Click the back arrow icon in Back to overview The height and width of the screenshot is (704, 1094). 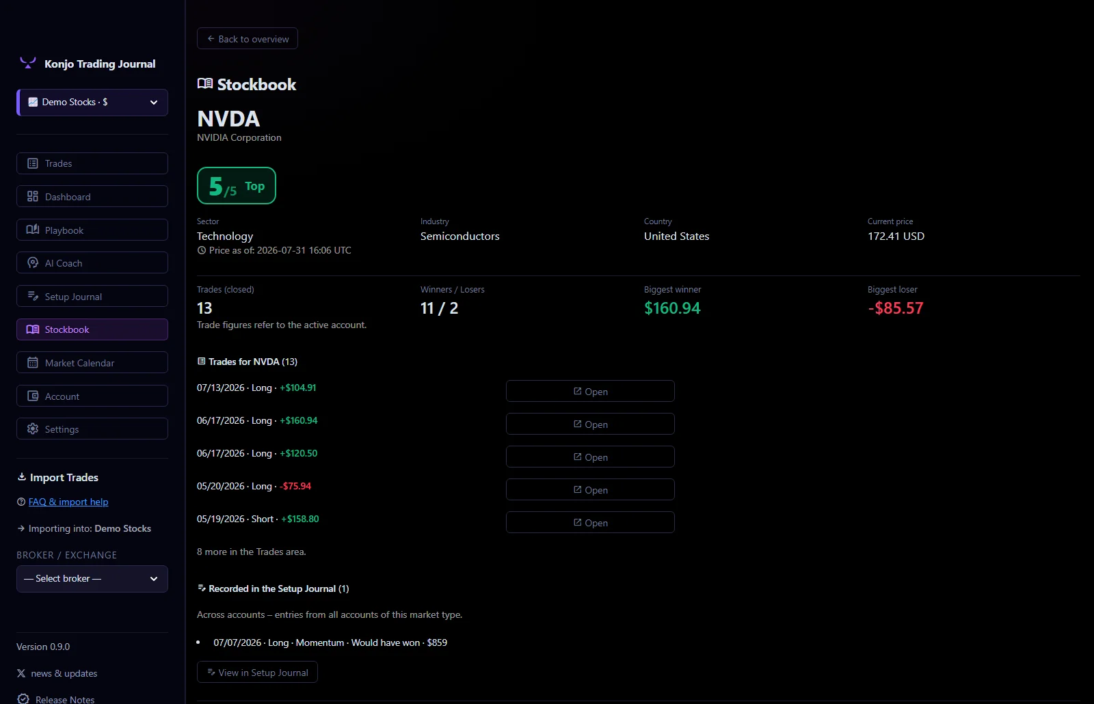(211, 39)
